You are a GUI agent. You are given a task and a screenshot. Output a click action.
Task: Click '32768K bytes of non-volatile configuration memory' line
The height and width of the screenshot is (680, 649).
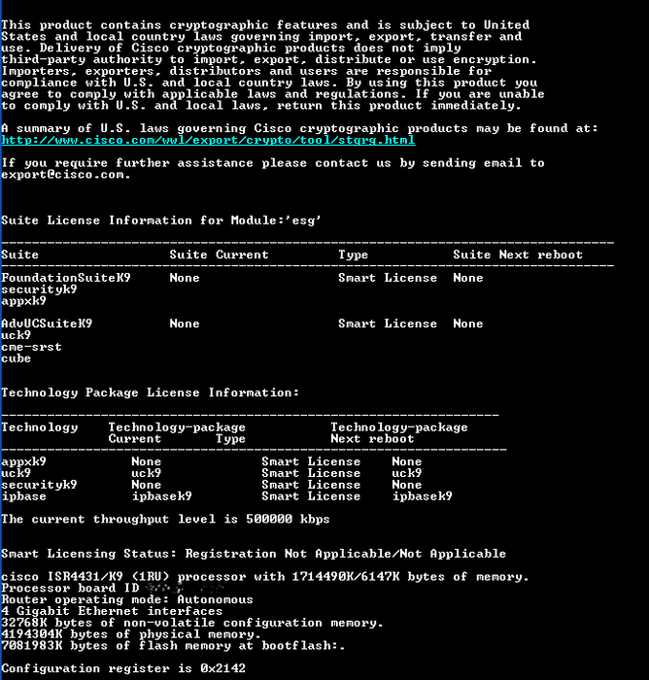[192, 623]
